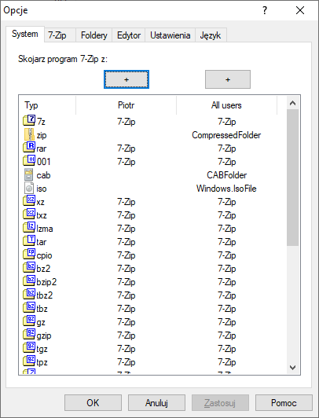Click the Zastosuj button
The height and width of the screenshot is (418, 319).
click(x=220, y=403)
